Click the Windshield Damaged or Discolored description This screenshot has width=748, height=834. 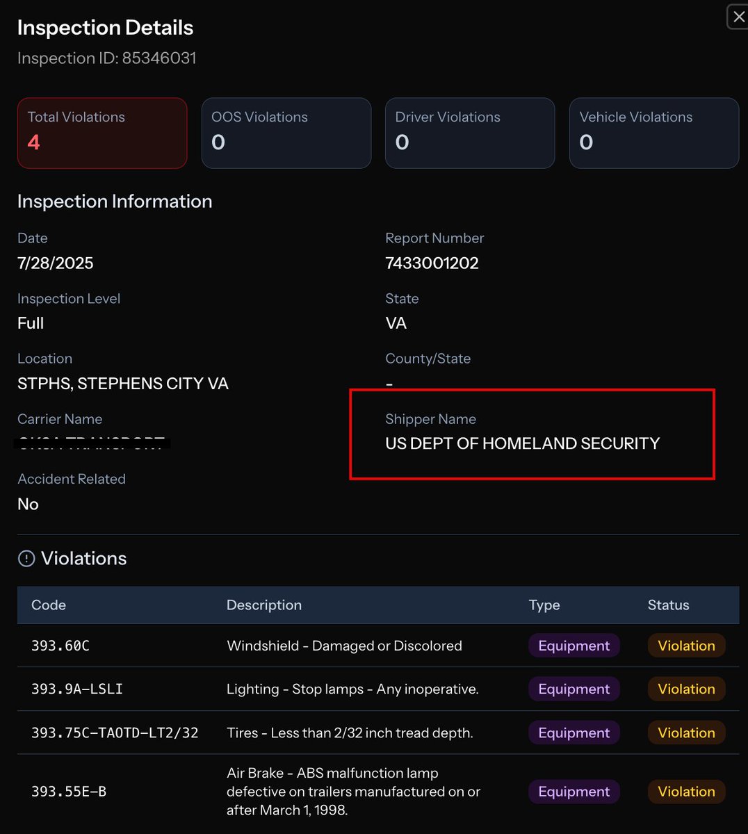tap(344, 646)
